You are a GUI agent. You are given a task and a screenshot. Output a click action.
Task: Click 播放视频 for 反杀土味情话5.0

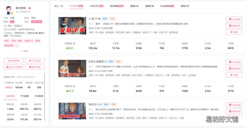pyautogui.click(x=234, y=68)
